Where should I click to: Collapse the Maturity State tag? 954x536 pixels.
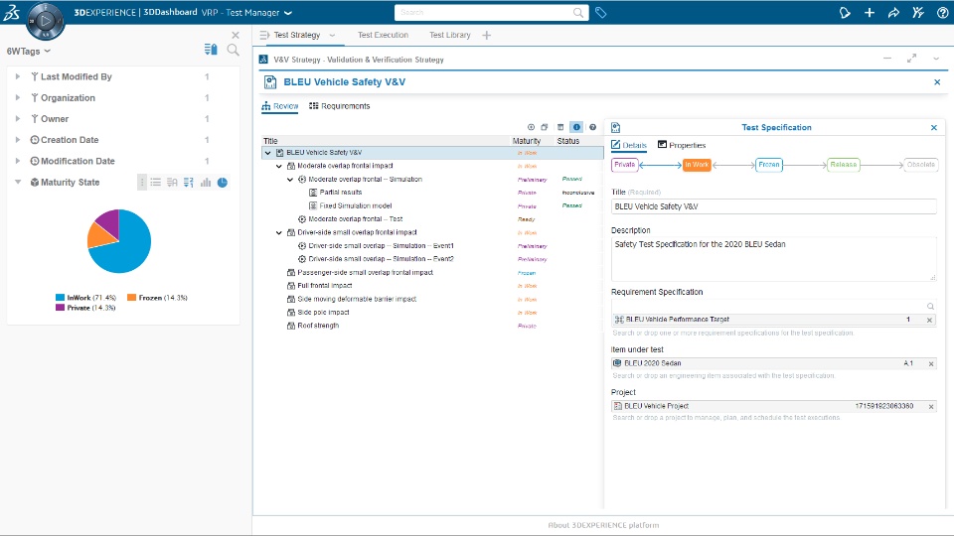(x=18, y=182)
